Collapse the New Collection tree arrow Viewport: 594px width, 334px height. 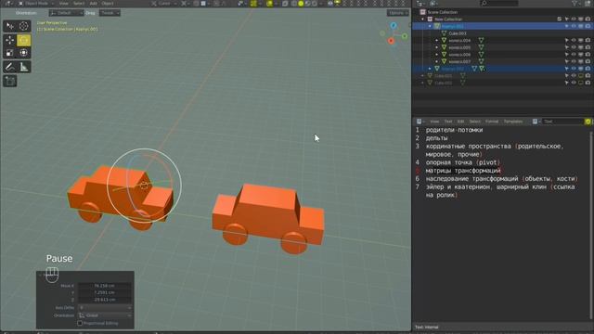coord(423,19)
